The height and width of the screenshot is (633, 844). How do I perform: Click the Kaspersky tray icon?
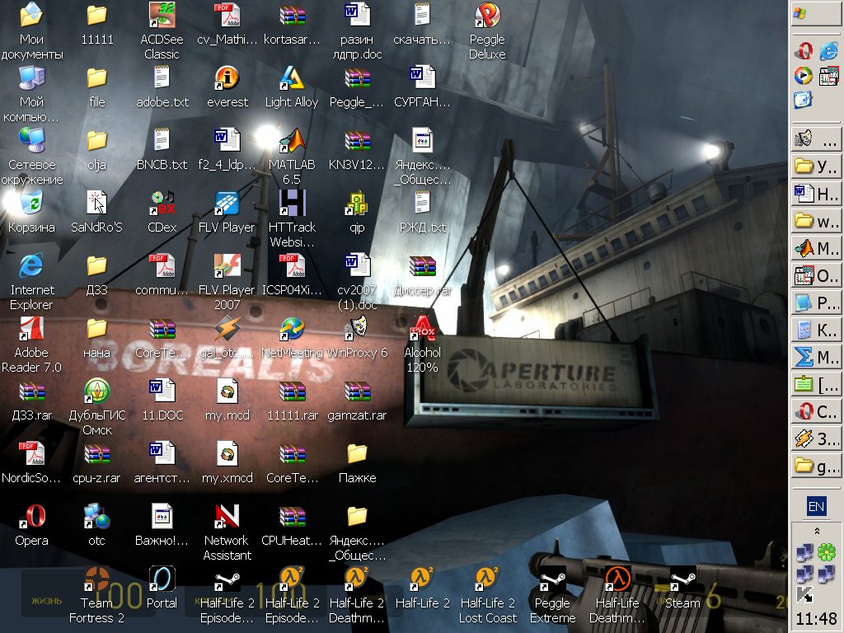[805, 594]
